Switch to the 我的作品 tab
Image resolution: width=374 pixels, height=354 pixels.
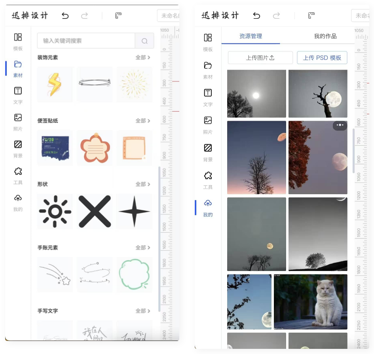click(x=325, y=36)
